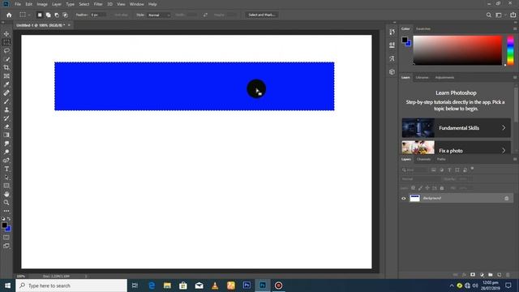Open the History panel icon in dock
Screen dimensions: 519x292
point(392,32)
